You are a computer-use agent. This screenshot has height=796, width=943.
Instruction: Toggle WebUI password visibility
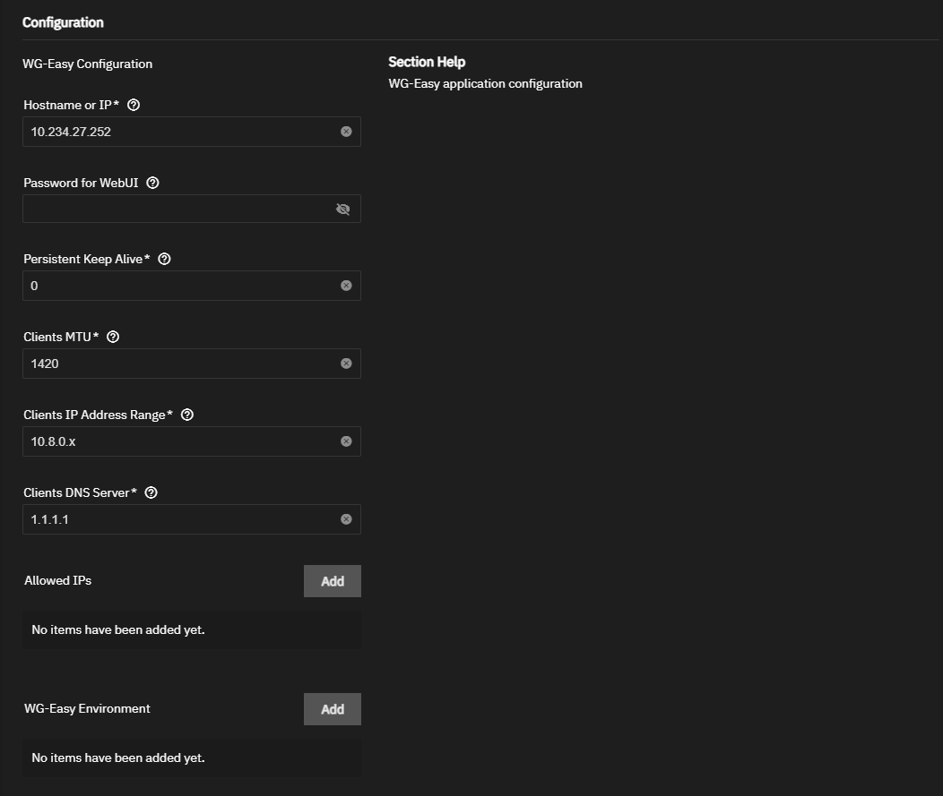pos(342,209)
